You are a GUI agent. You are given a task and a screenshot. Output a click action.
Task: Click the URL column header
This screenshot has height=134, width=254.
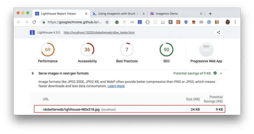(x=46, y=99)
